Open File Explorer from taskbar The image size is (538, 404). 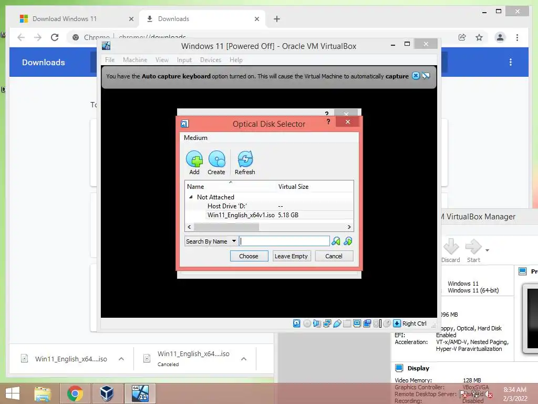(43, 393)
